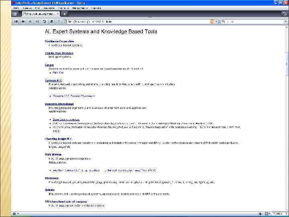Open the Liberating Insight PLC link
Screen dimensions: 289x217
[x=59, y=139]
